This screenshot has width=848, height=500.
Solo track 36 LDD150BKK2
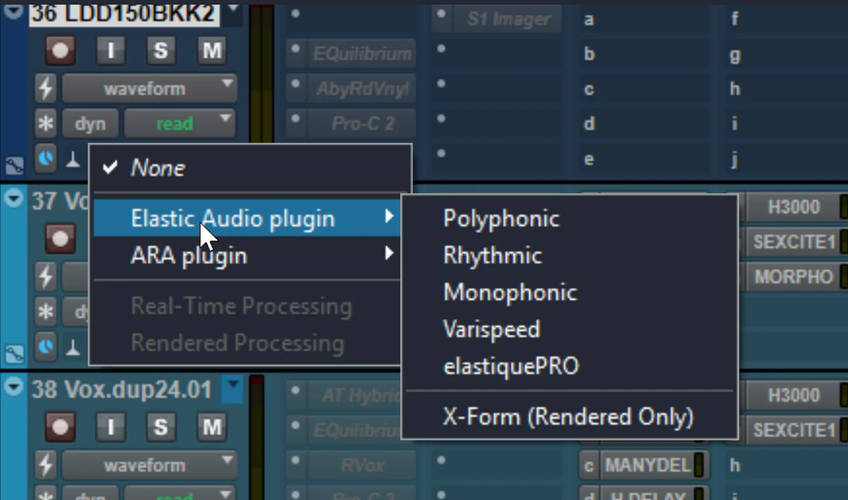[161, 51]
